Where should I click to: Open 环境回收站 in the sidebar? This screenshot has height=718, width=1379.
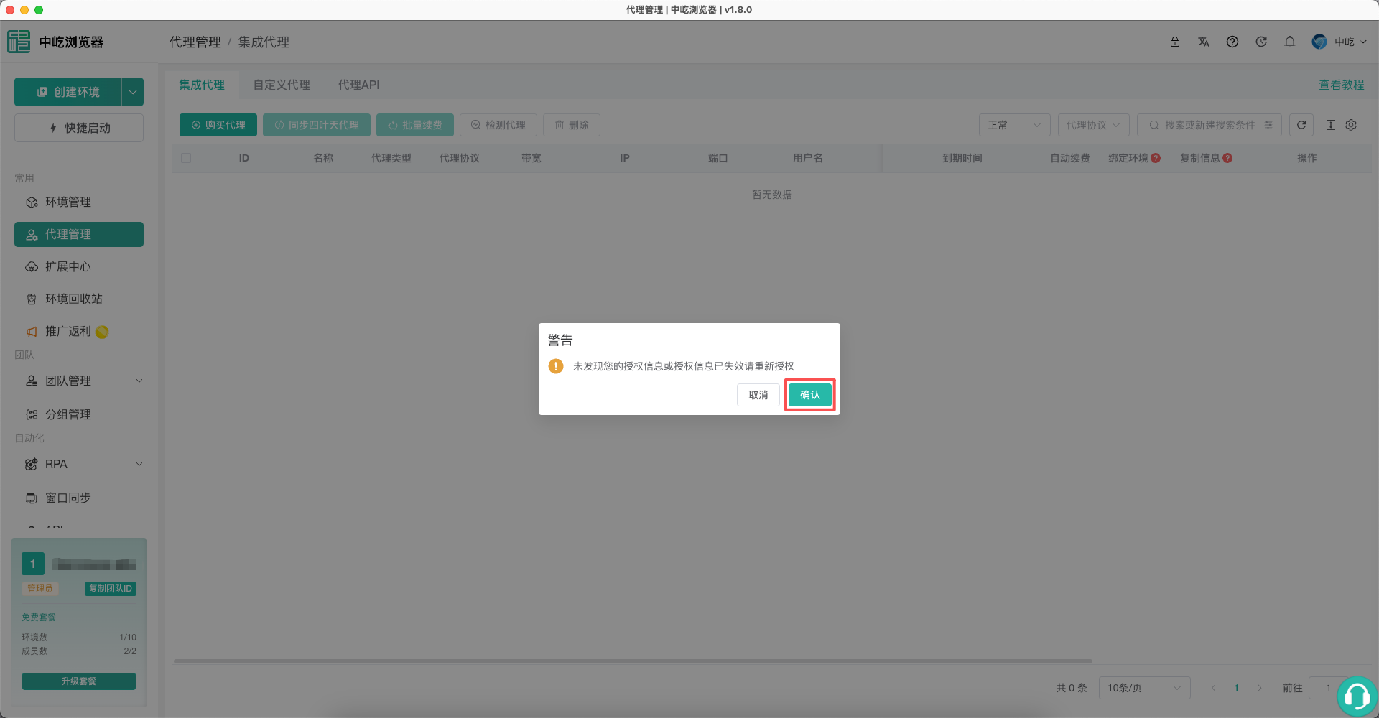79,299
